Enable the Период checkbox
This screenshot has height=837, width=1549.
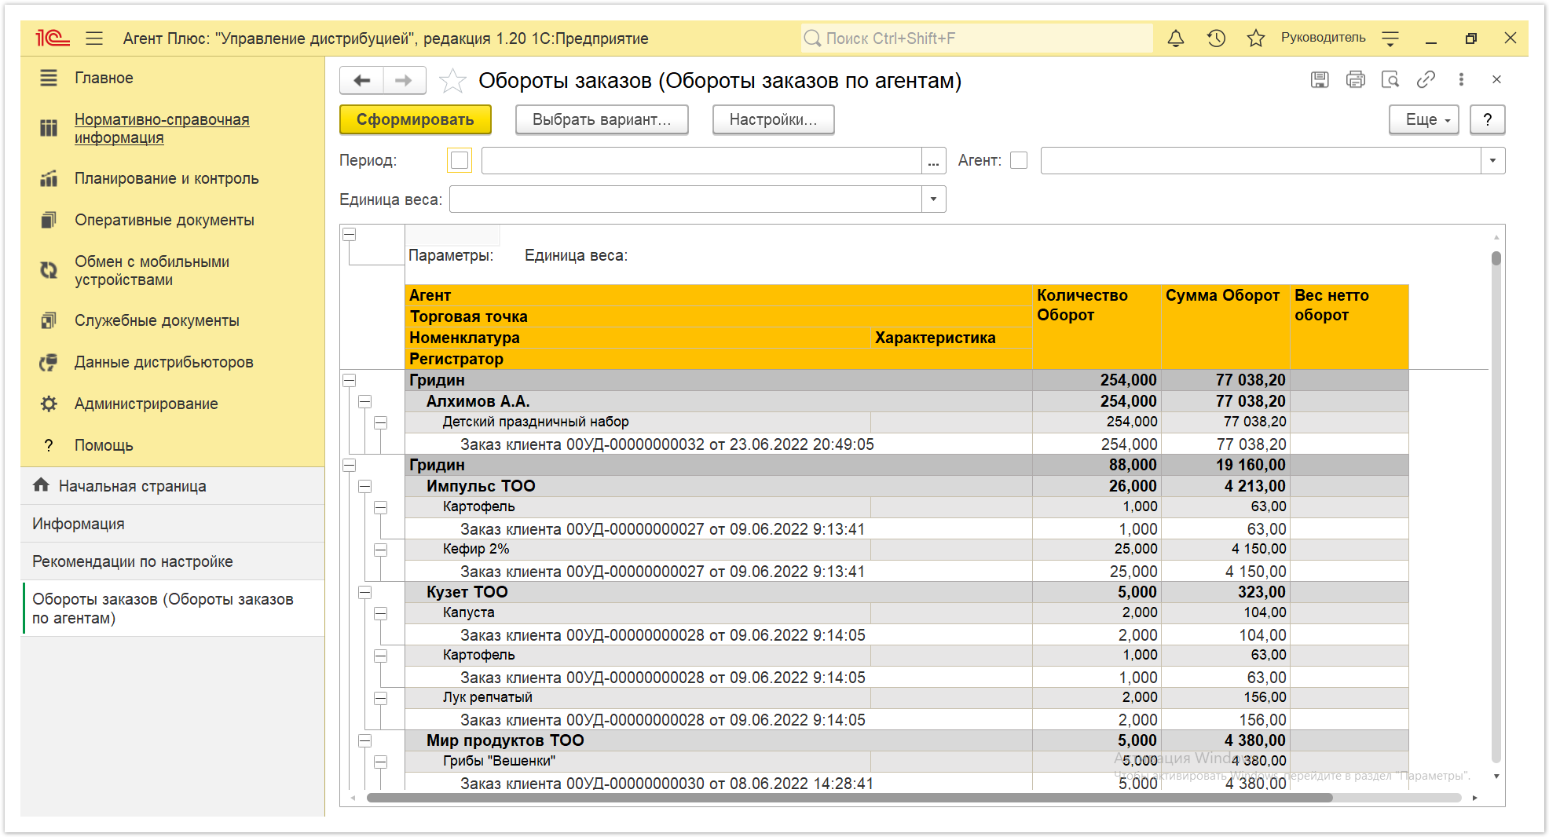(x=460, y=160)
